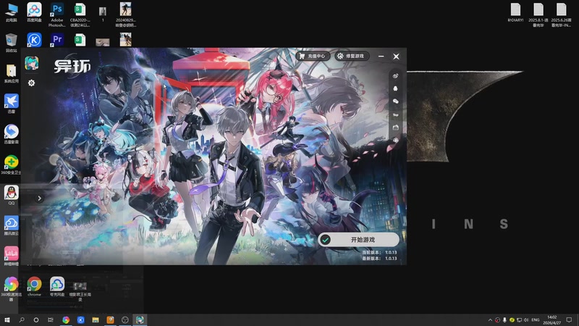Select the 回收站 Recycle Bin icon
This screenshot has width=579, height=326.
coord(12,43)
